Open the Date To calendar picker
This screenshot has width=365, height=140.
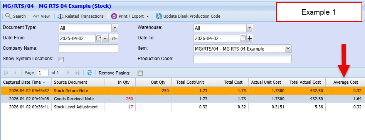(243, 38)
